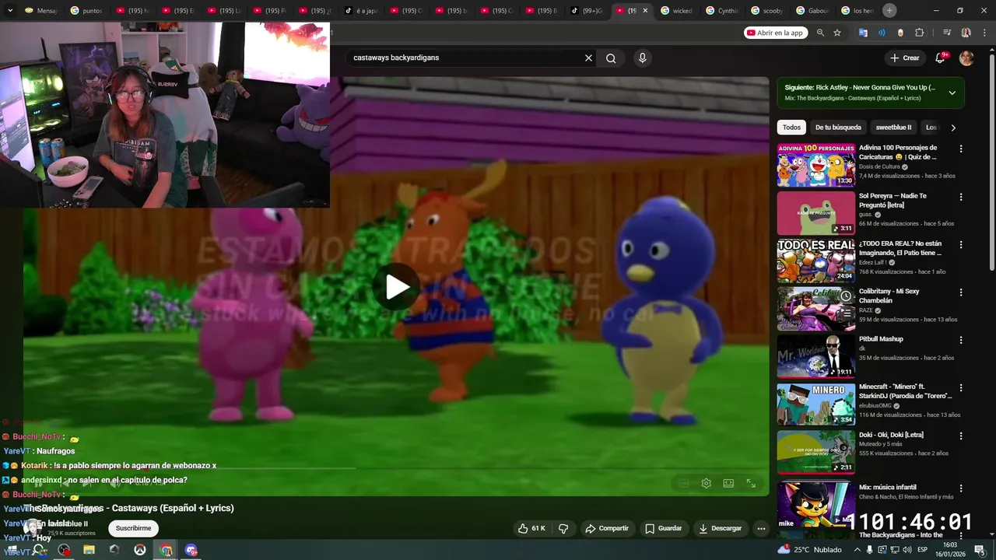Viewport: 996px width, 560px height.
Task: Open options for Minecraft Minero video
Action: click(961, 387)
